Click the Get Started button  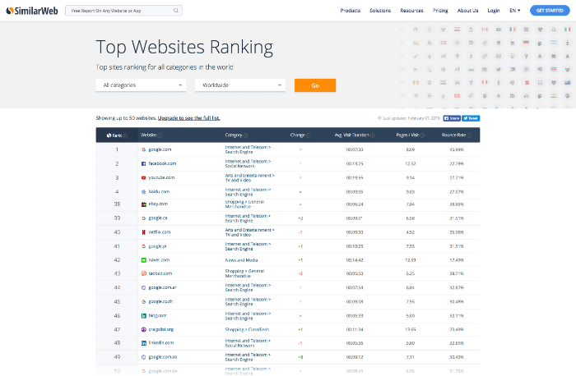(x=550, y=11)
